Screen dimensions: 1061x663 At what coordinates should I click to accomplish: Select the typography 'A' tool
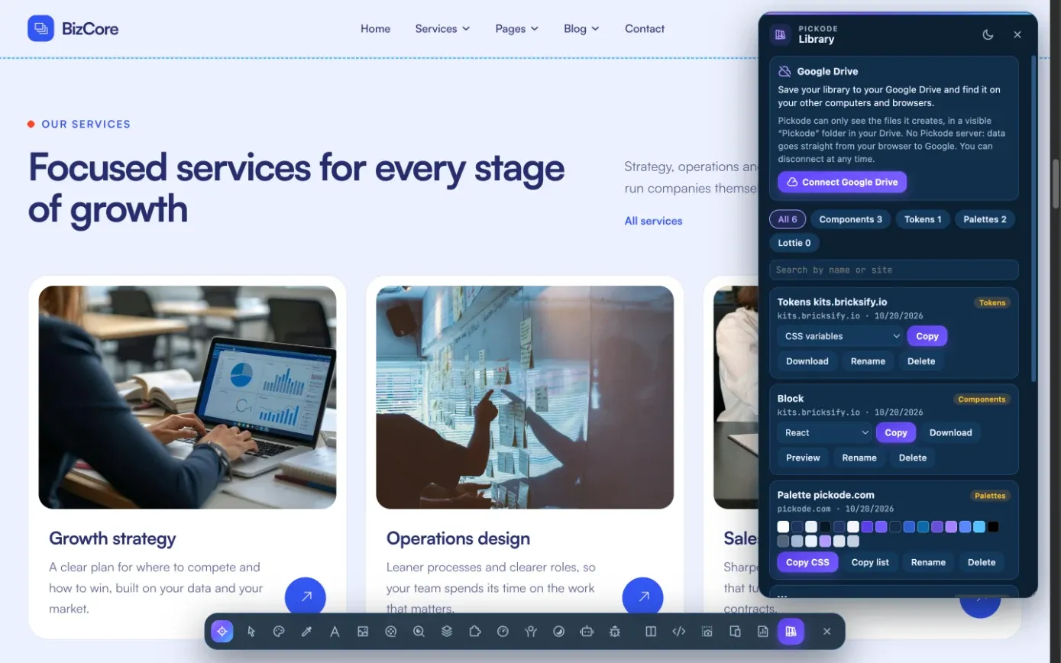(335, 632)
